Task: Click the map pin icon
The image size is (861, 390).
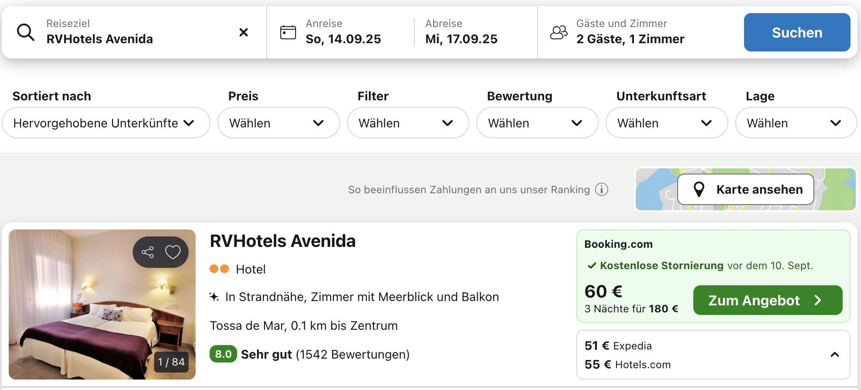Action: point(699,189)
